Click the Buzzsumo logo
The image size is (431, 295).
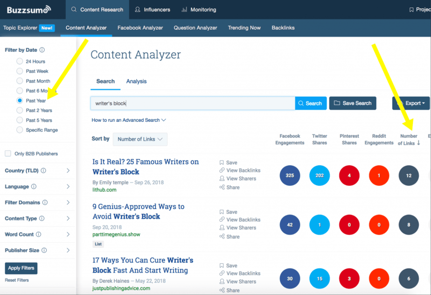point(29,10)
